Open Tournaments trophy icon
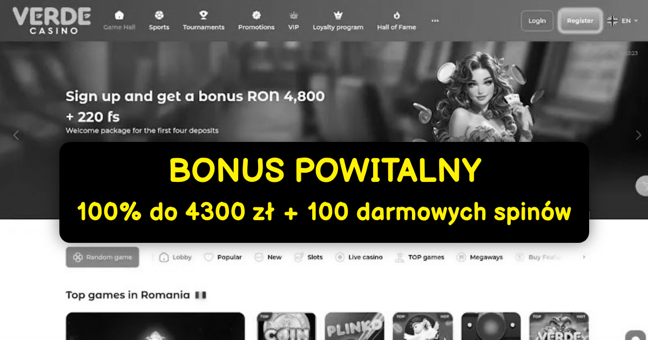648x340 pixels. [204, 15]
